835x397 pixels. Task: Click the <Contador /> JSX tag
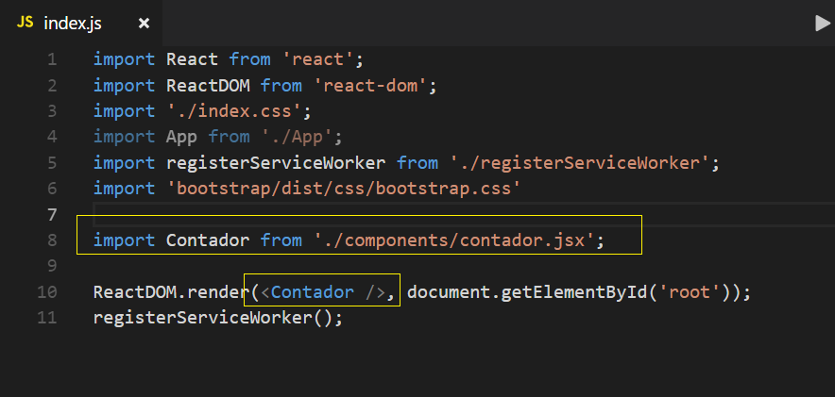pos(323,292)
